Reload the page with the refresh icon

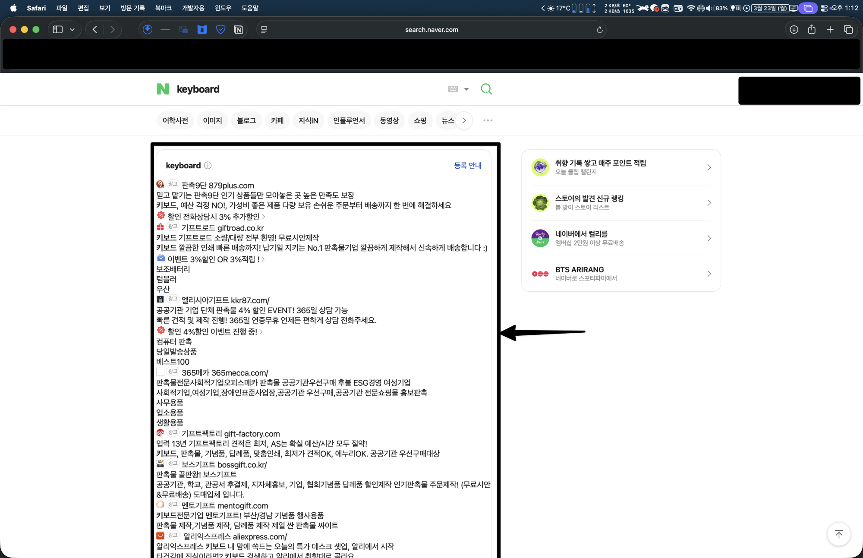coord(599,30)
